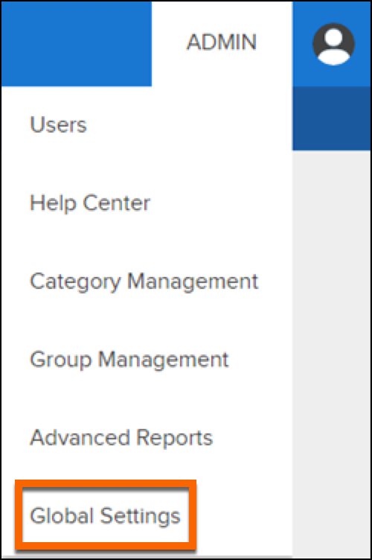Viewport: 372px width, 560px height.
Task: Choose Category Management menu entry
Action: (144, 281)
